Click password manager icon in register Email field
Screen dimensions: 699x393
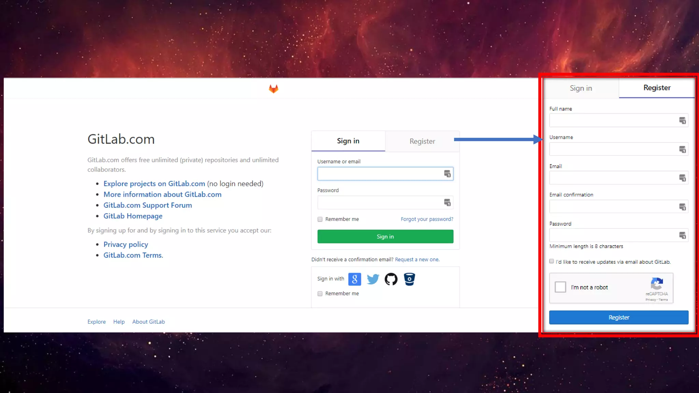coord(682,178)
